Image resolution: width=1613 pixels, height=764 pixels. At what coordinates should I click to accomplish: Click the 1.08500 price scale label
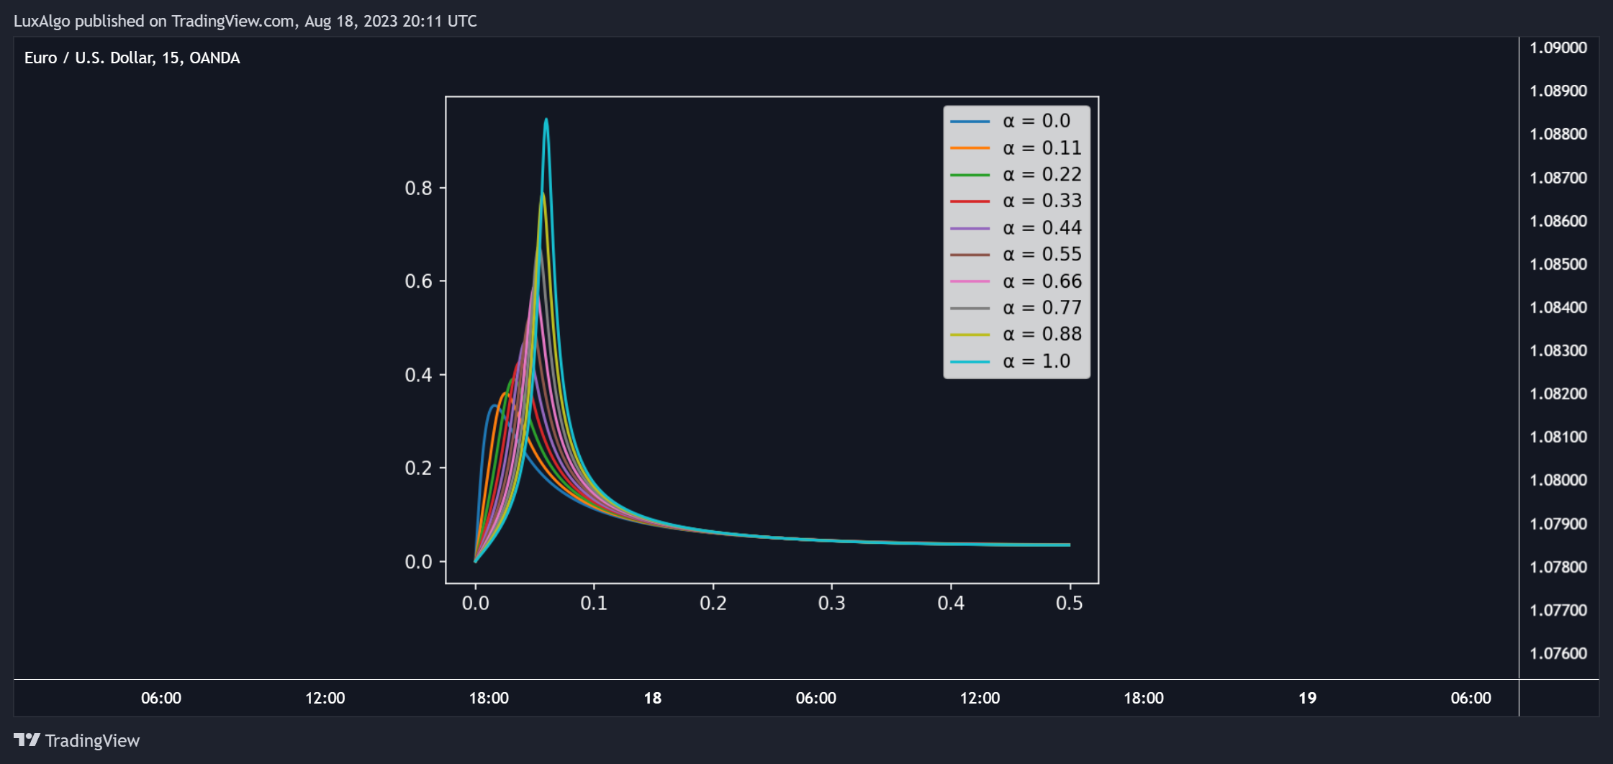1558,264
